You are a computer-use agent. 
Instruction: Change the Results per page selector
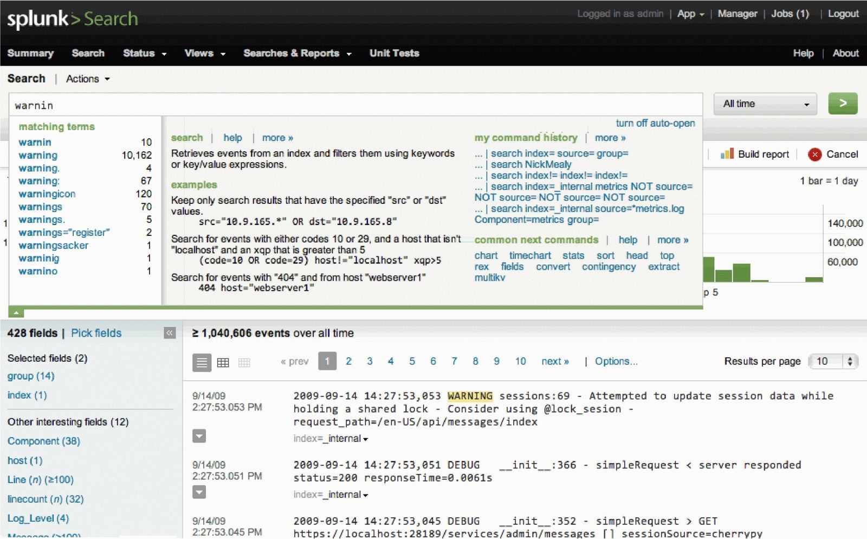point(833,361)
